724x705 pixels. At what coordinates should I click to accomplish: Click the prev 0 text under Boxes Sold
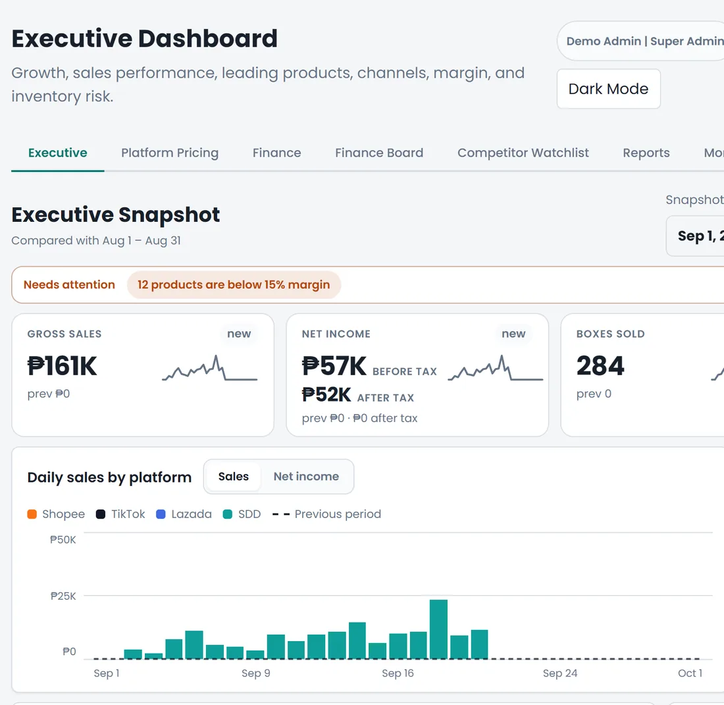point(594,394)
